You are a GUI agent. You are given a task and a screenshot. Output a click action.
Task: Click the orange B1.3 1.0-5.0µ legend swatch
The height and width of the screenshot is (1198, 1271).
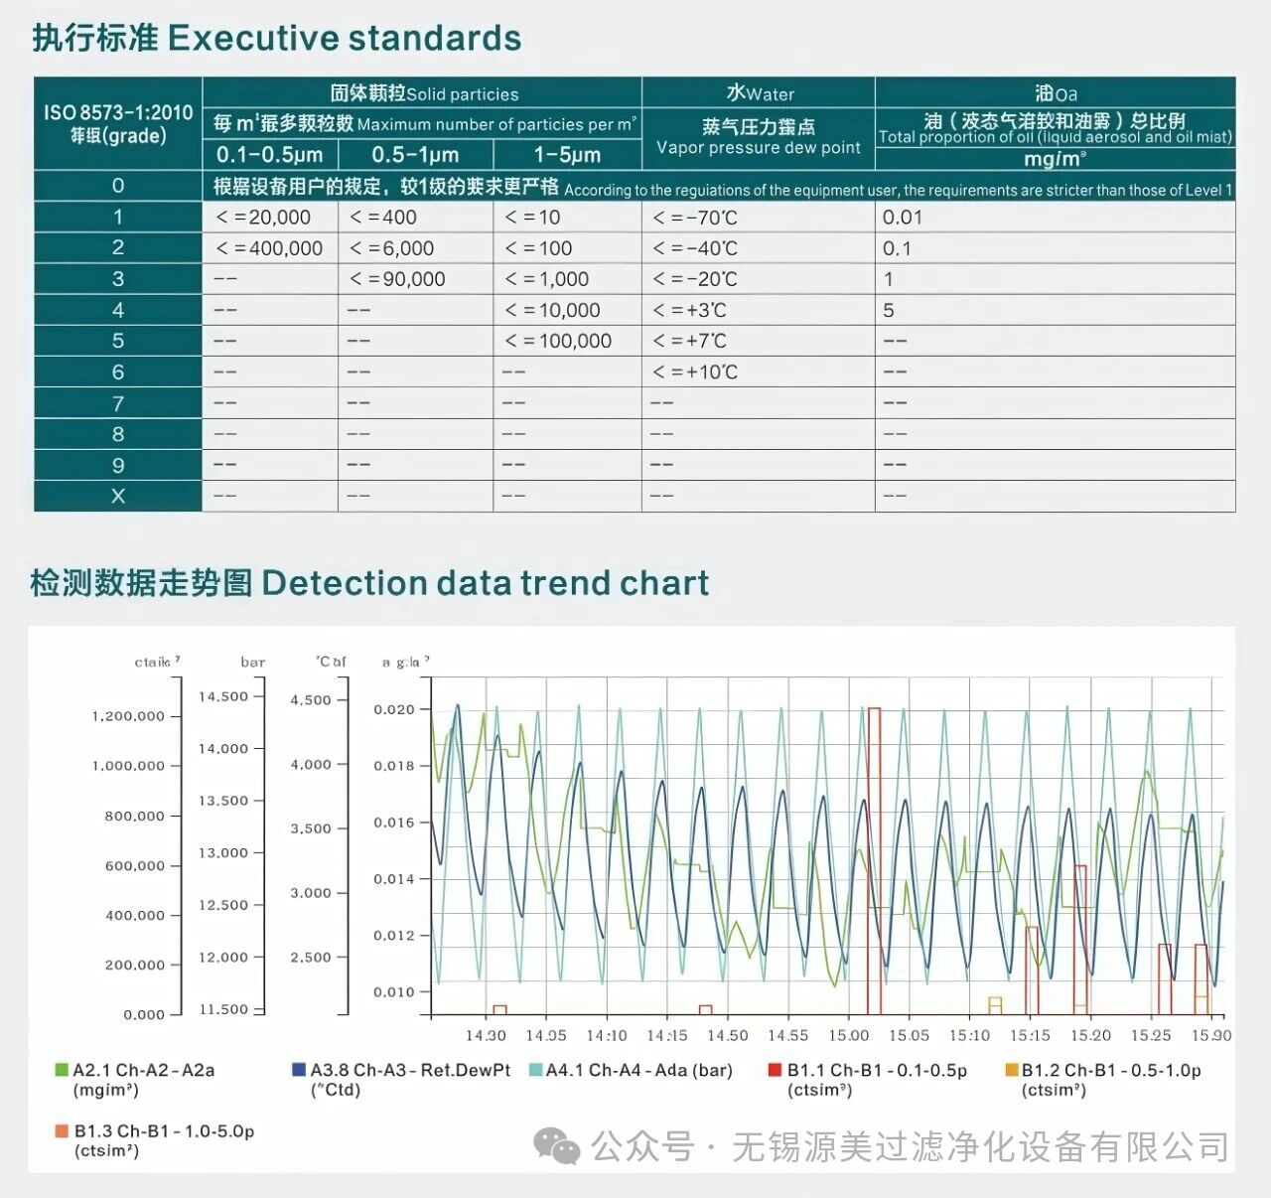click(62, 1130)
